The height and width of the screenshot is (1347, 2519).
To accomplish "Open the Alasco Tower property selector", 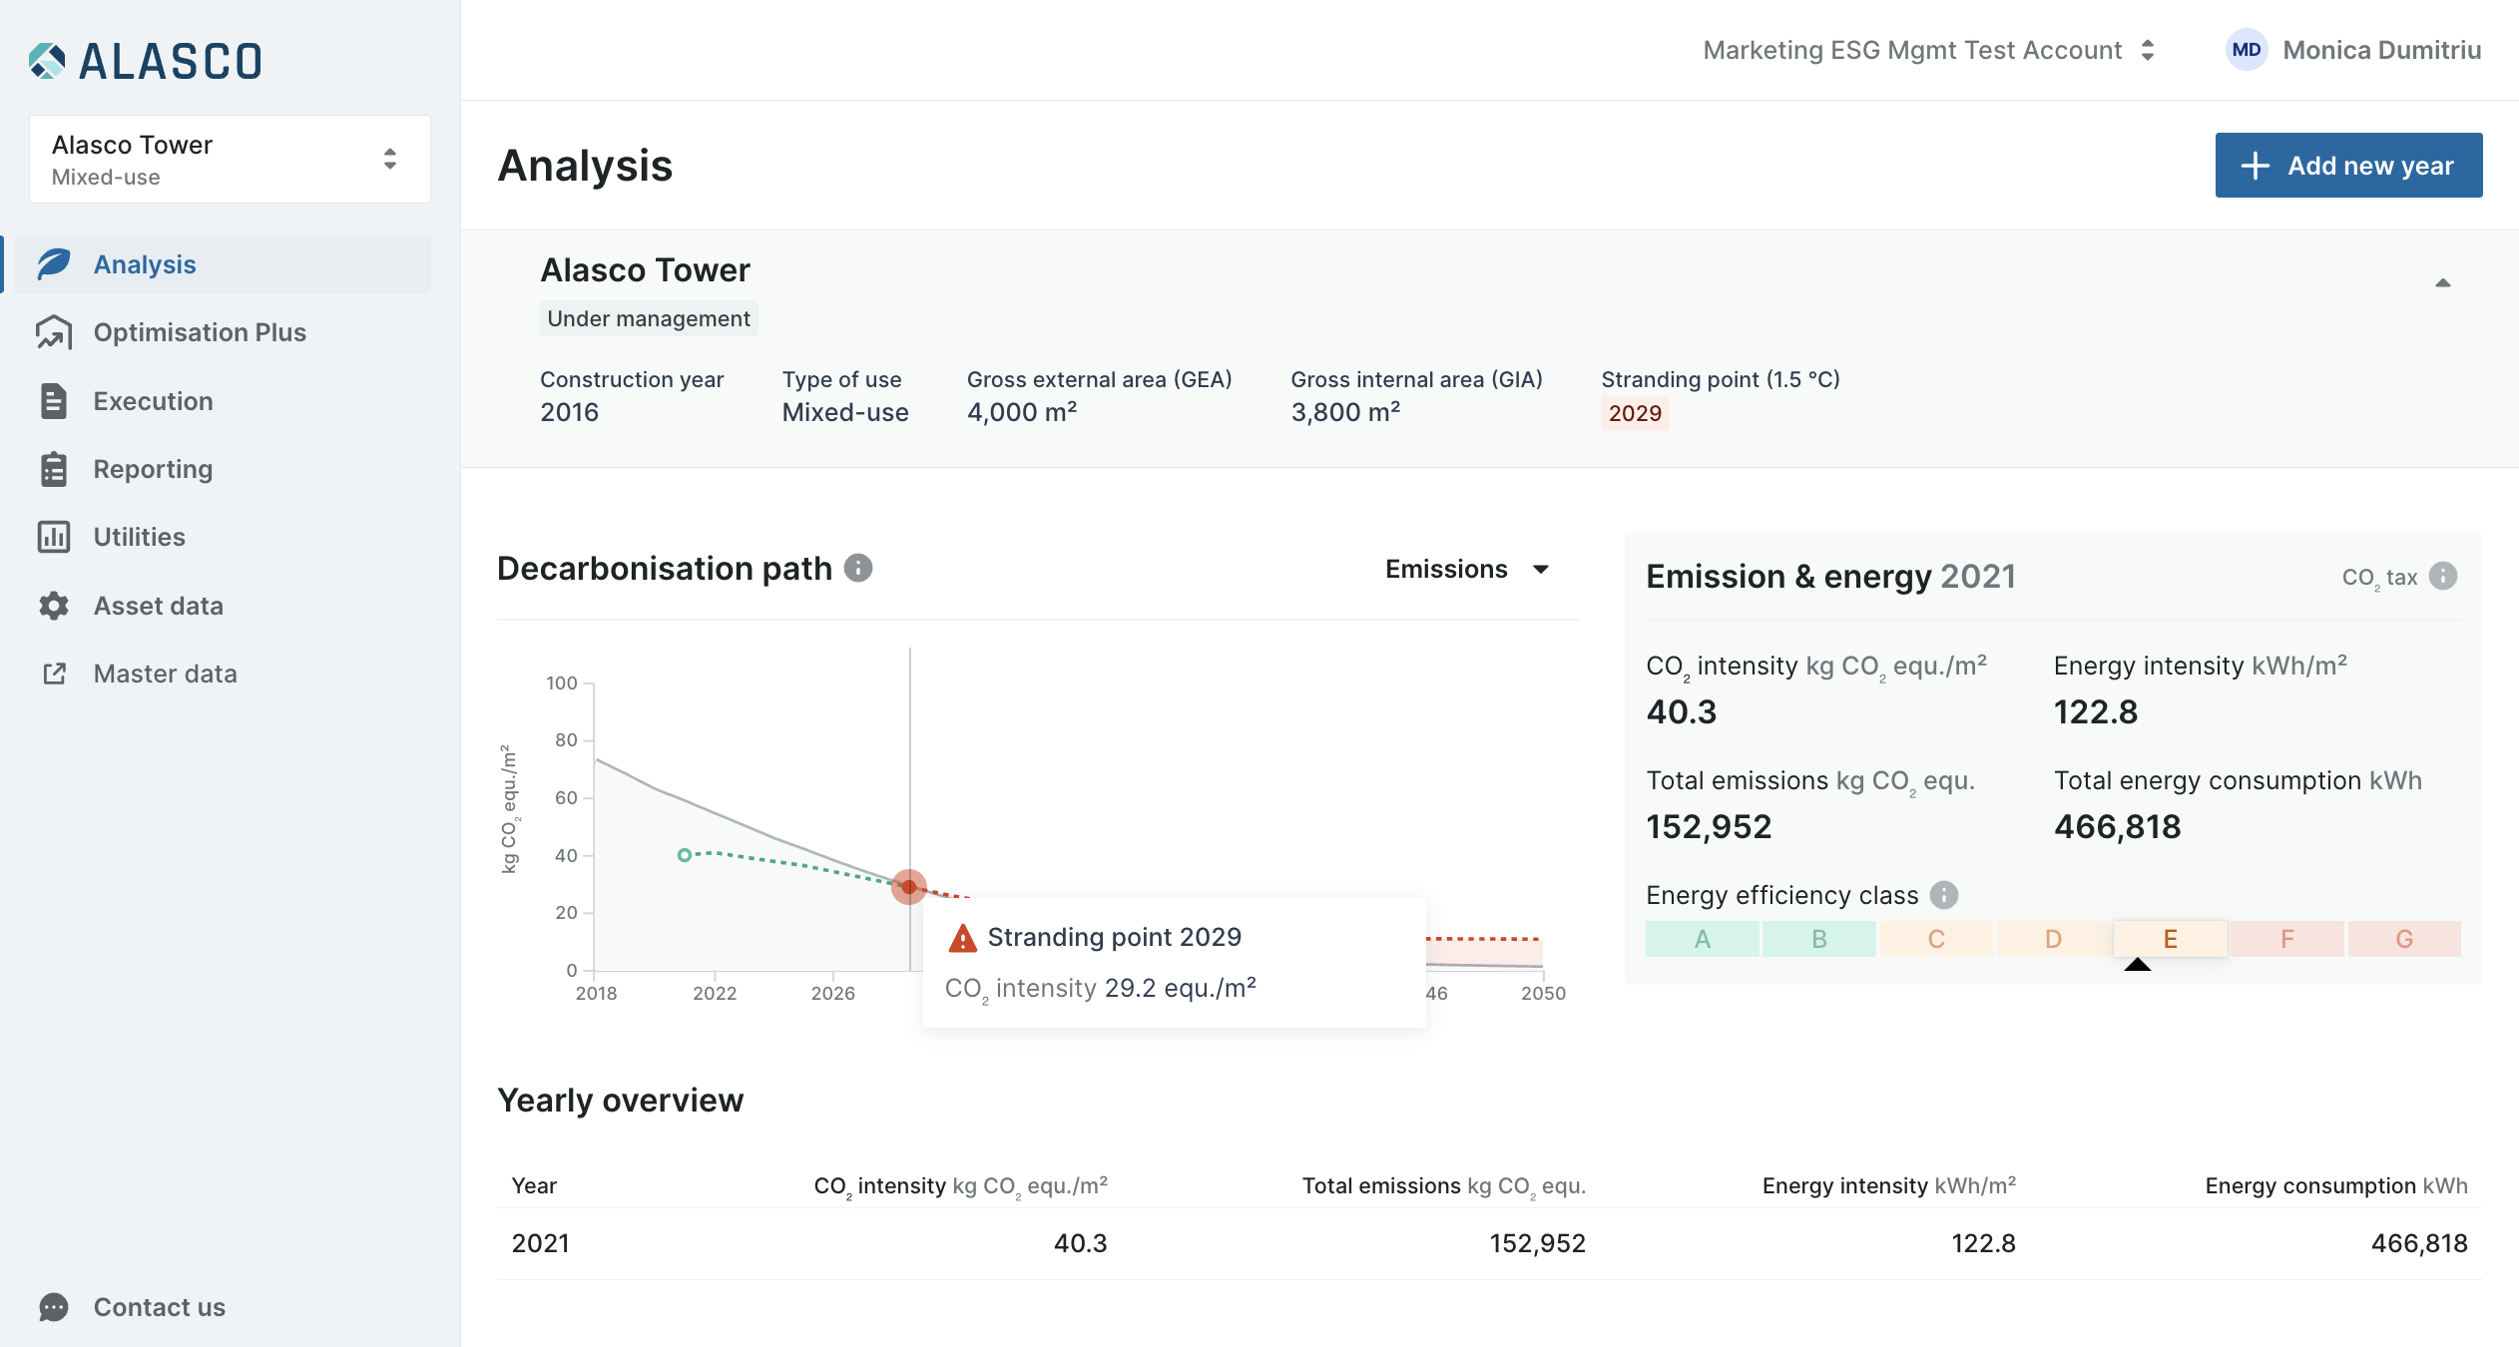I will [230, 160].
